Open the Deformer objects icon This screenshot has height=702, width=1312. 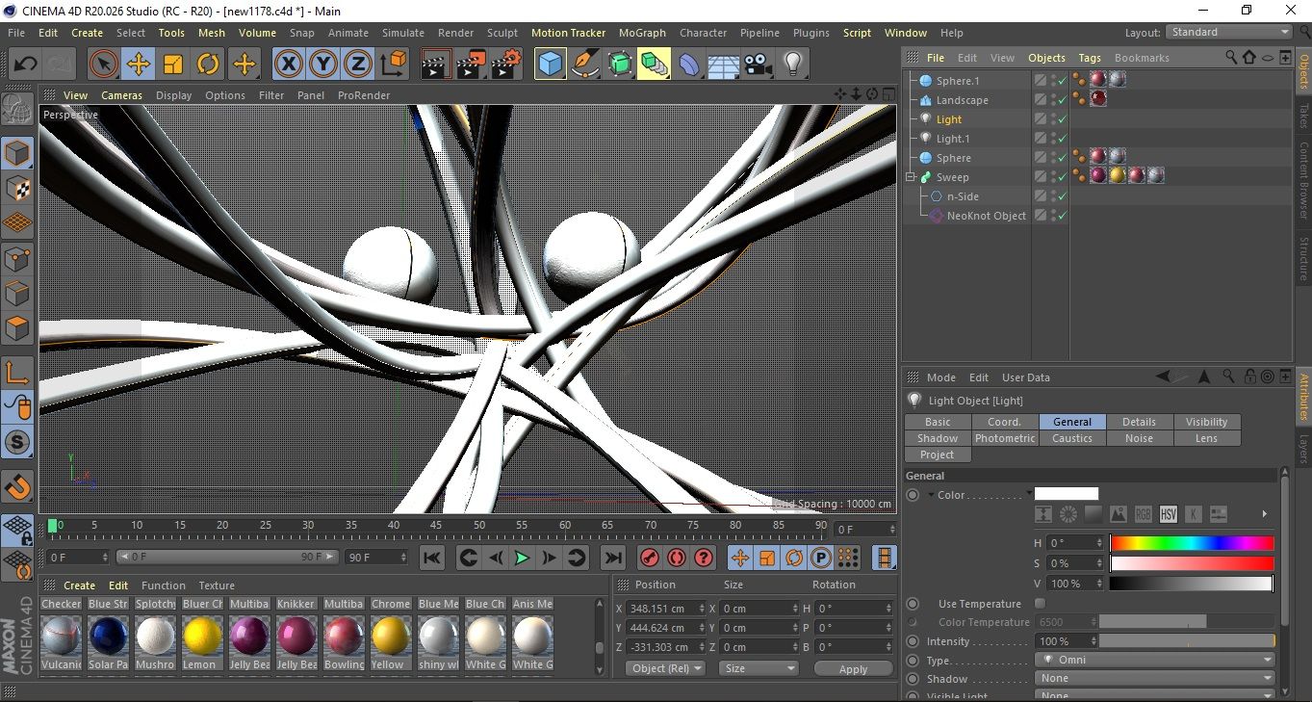tap(690, 65)
